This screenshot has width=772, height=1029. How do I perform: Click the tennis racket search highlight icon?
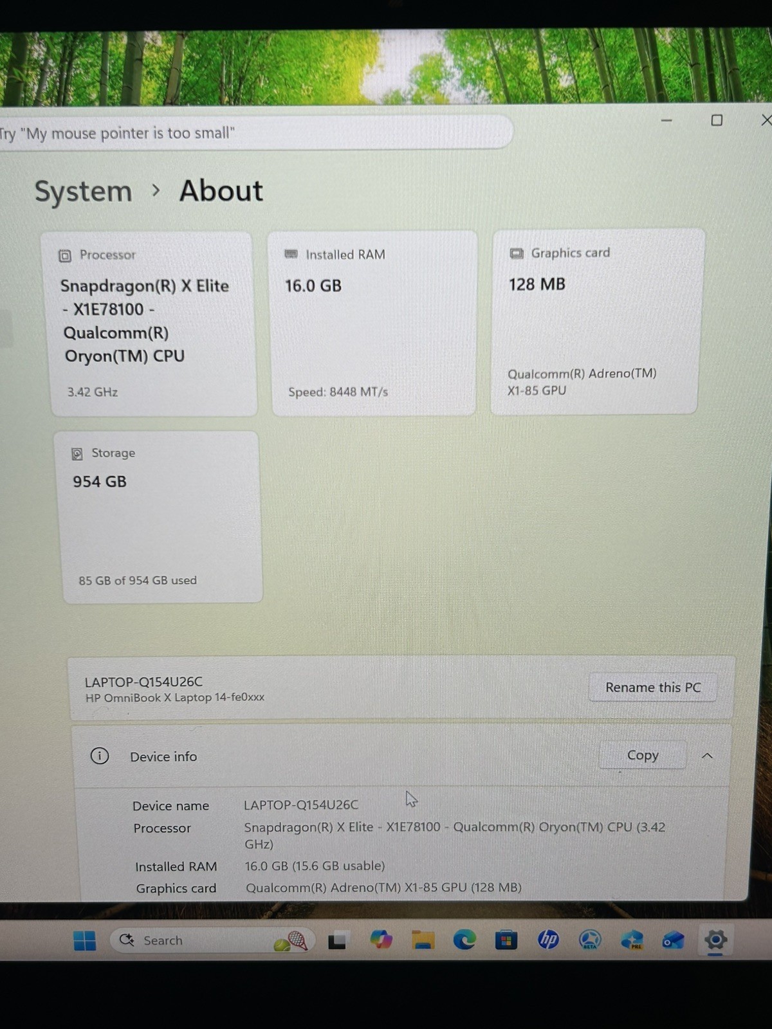click(x=291, y=941)
